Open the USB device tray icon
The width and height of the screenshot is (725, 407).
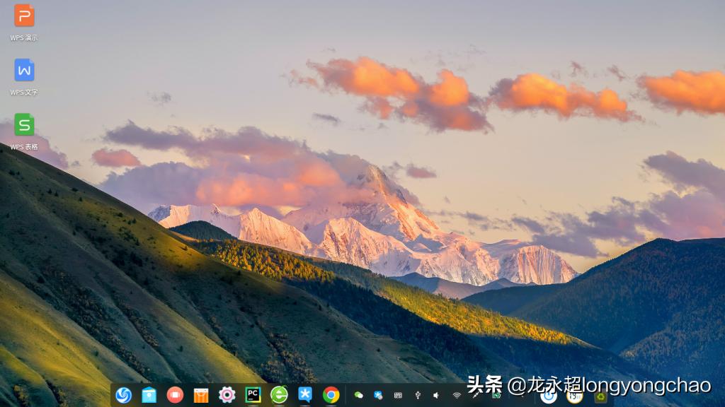click(417, 396)
